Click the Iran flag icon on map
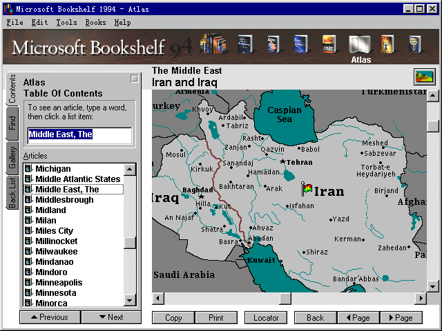This screenshot has width=442, height=331. 307,188
